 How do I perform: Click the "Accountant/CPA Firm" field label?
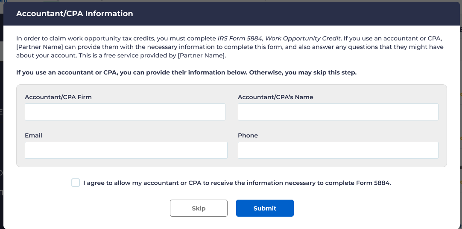[58, 97]
